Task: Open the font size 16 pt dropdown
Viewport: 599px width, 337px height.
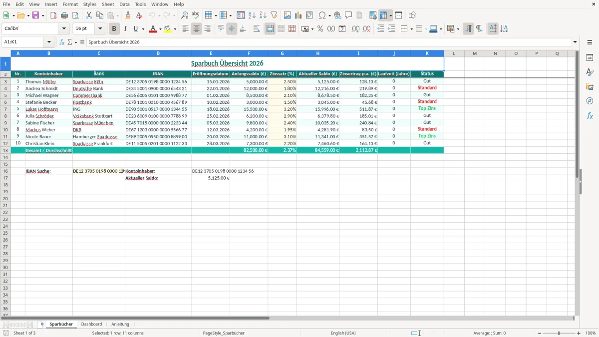Action: [100, 29]
